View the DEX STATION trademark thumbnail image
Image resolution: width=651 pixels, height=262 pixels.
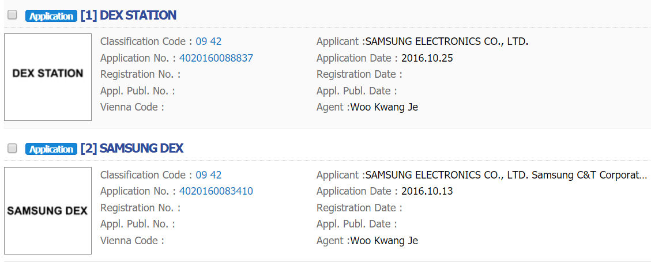pos(48,77)
